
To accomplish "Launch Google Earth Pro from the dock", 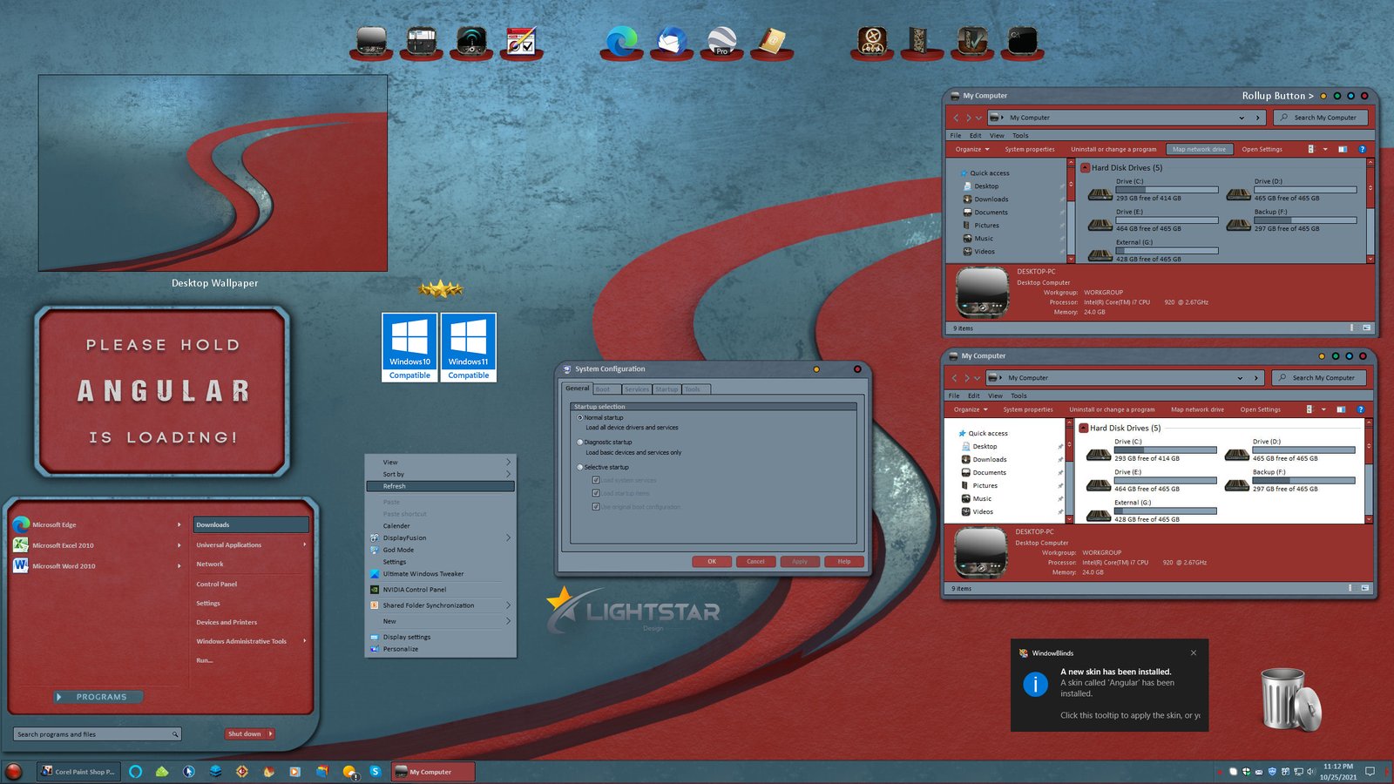I will pos(721,41).
